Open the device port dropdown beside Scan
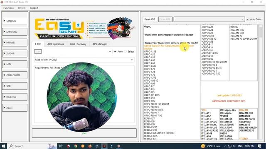The width and height of the screenshot is (266, 149). point(78,51)
